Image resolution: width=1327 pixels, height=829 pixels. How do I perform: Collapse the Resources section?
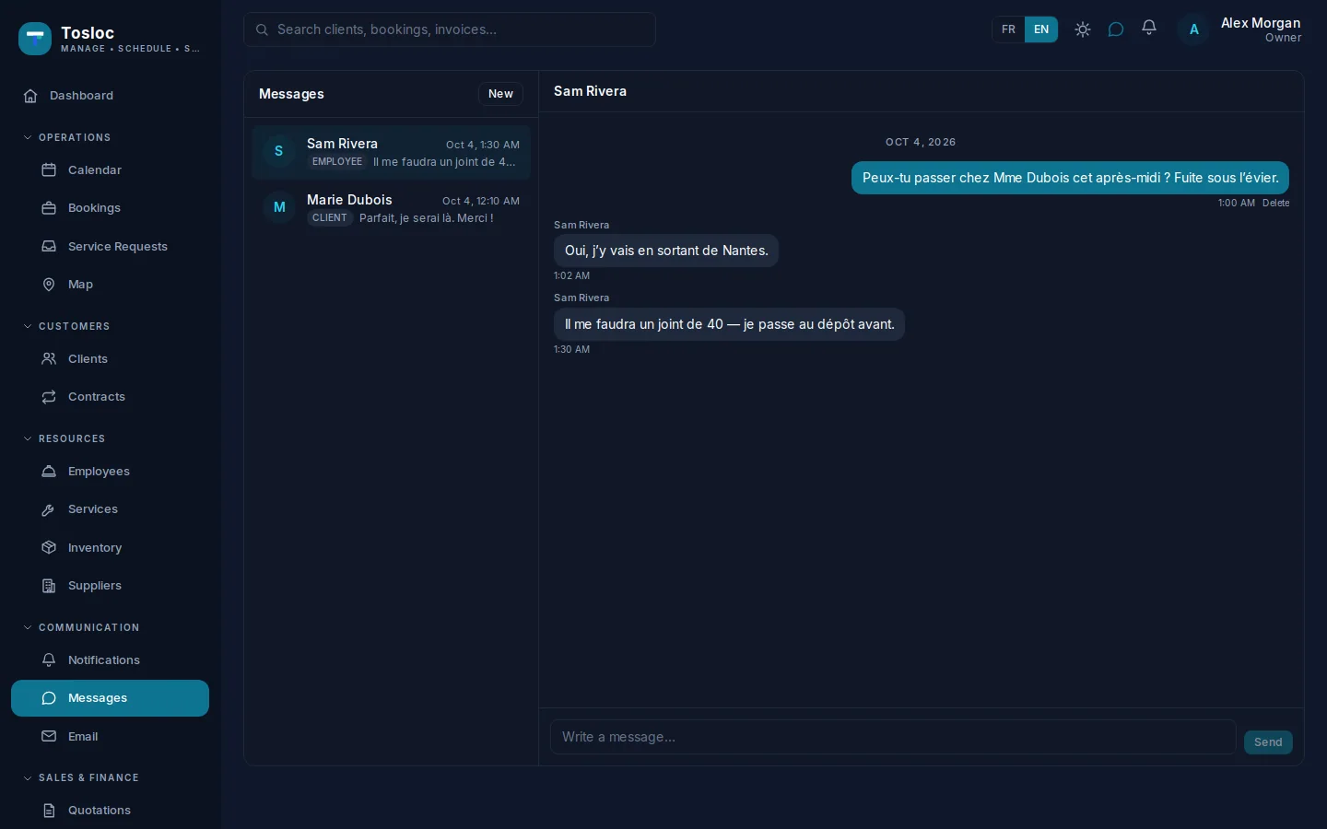(64, 438)
